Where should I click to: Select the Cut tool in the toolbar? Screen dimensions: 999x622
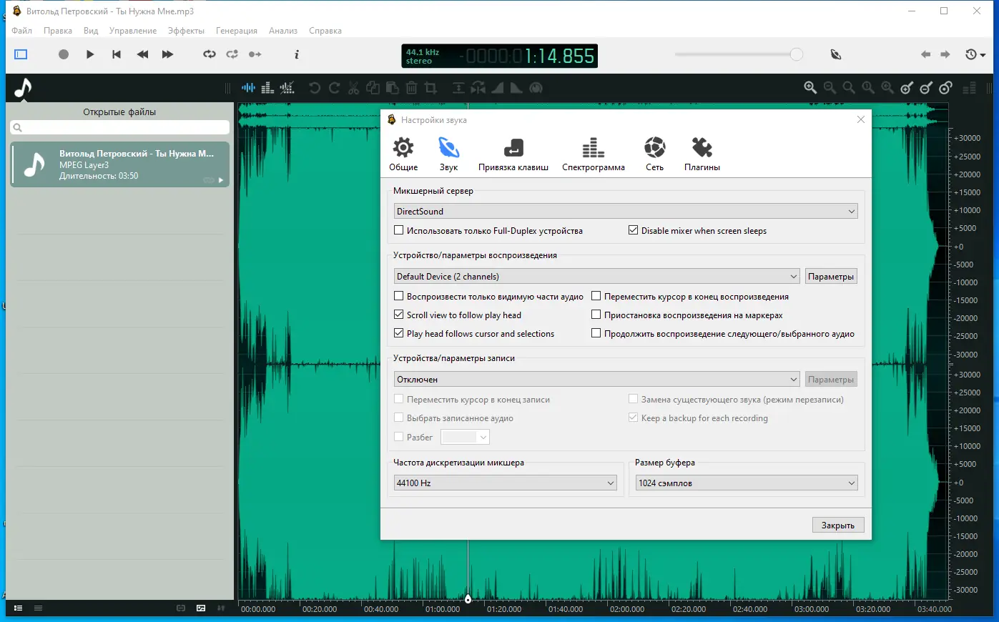coord(353,87)
